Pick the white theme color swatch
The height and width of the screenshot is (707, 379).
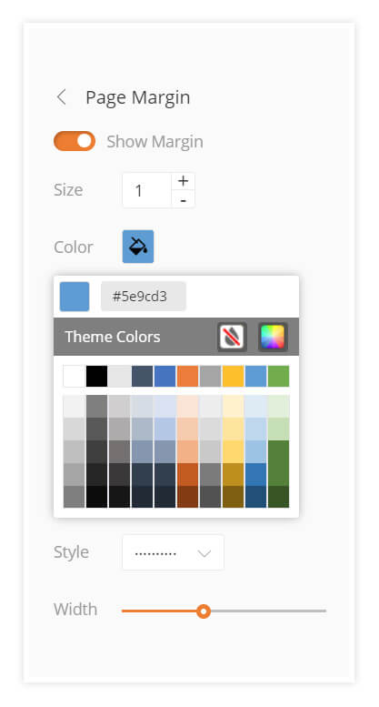74,377
